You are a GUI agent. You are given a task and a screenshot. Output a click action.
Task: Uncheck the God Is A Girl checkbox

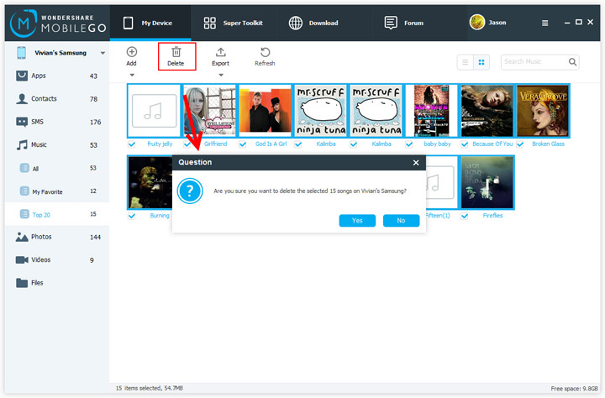click(242, 144)
